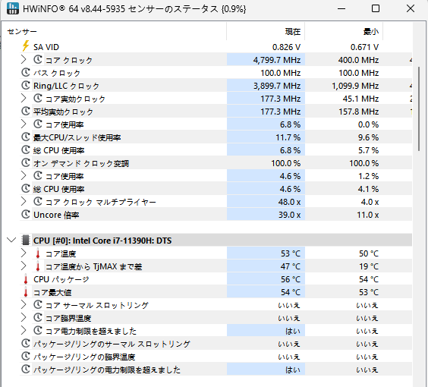Click the clock icon of オン デマンド クロック変調
Screen dimensions: 428x387
(26, 162)
